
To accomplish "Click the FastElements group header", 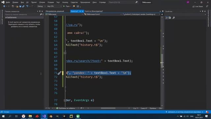I will [24, 18].
